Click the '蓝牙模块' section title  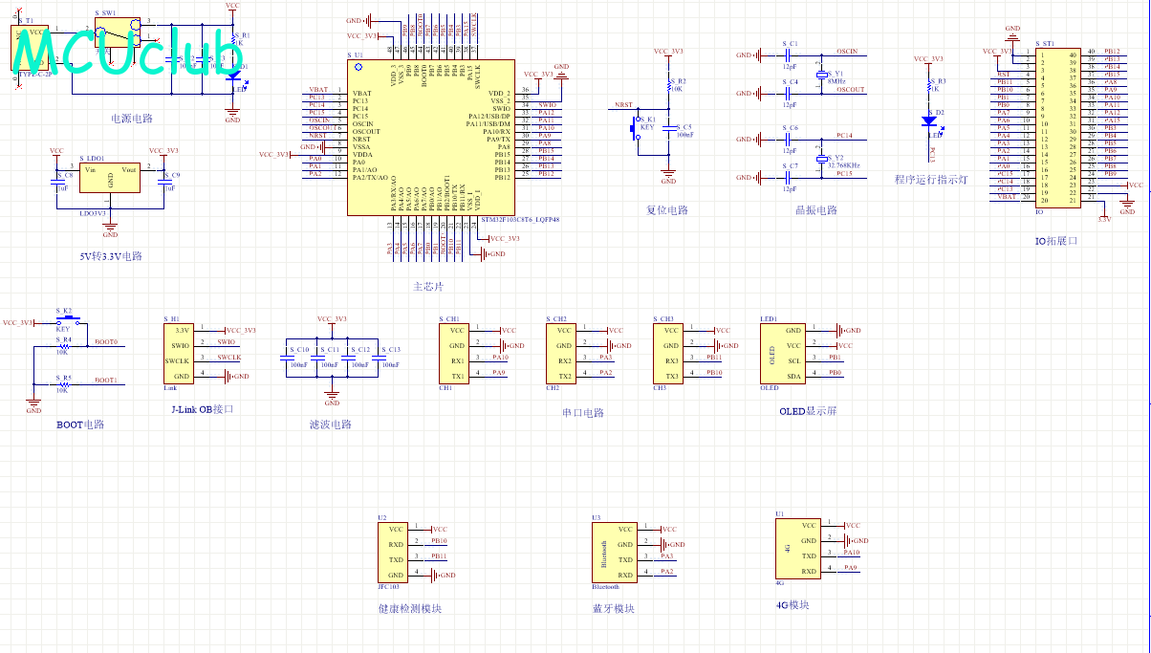click(x=614, y=608)
